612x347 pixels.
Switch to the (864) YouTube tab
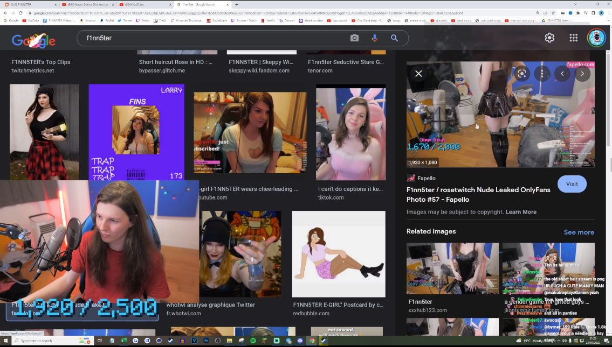145,5
